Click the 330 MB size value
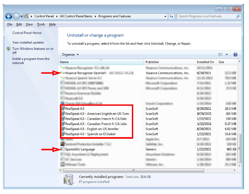The height and width of the screenshot is (194, 249). pyautogui.click(x=231, y=119)
